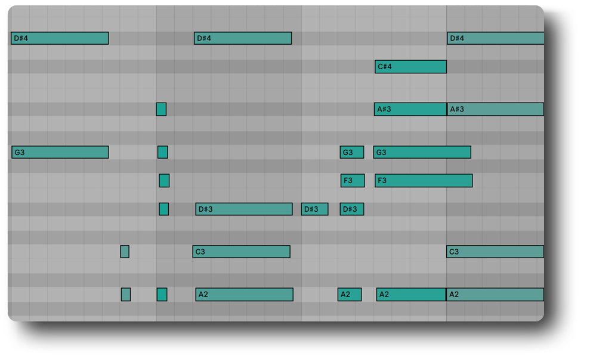The width and height of the screenshot is (590, 359).
Task: Select the last short D#3 note
Action: 352,209
